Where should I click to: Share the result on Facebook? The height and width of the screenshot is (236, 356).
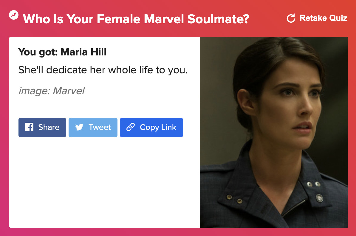tap(42, 127)
